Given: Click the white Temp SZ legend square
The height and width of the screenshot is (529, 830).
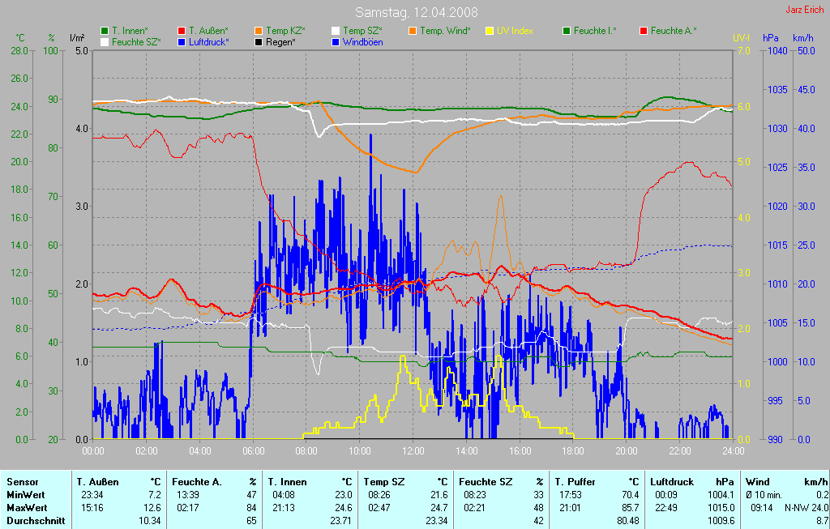Looking at the screenshot, I should (336, 31).
